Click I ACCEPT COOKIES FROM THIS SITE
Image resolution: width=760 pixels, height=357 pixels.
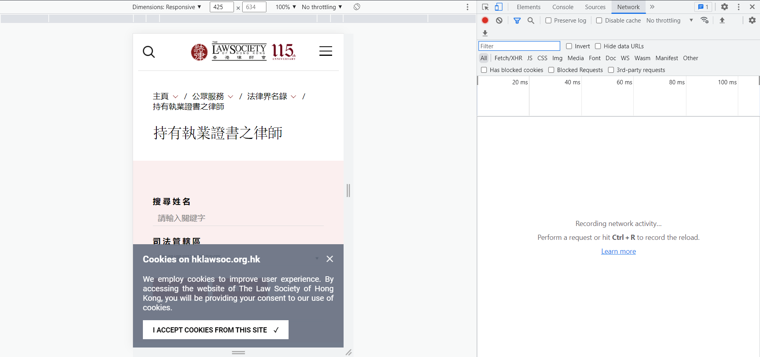(x=216, y=330)
